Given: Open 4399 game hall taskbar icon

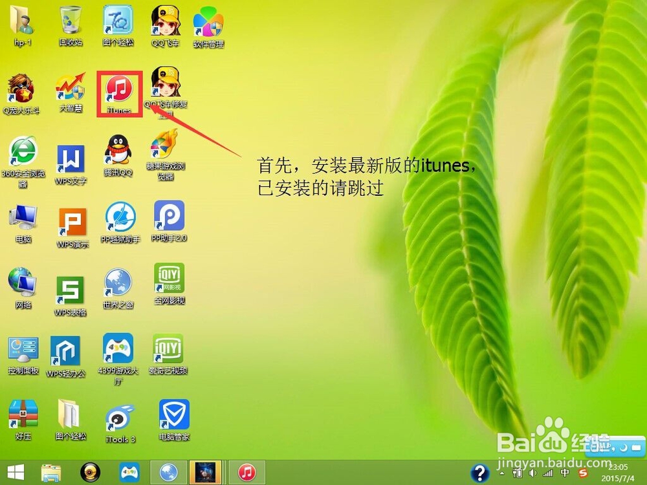Looking at the screenshot, I should pos(129,473).
